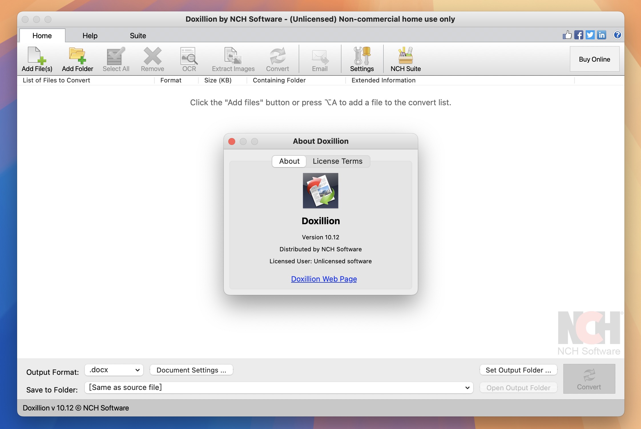Click the Convert button
This screenshot has height=429, width=641.
tap(588, 379)
